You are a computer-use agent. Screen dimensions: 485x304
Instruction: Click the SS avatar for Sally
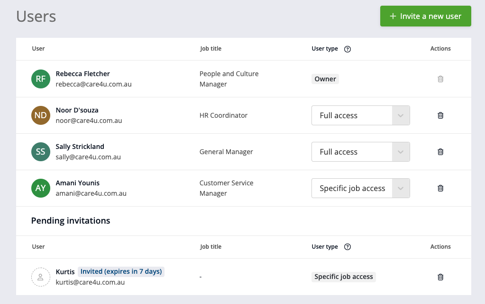(41, 152)
